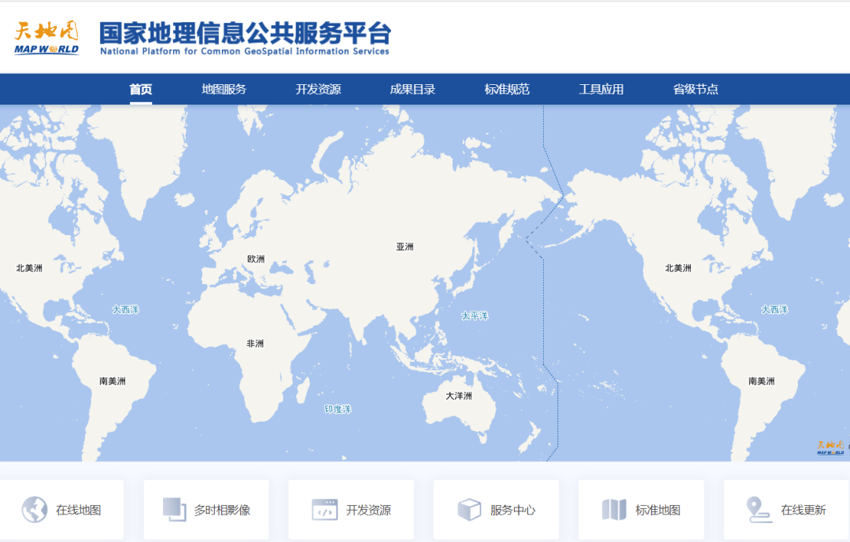Click the location pin icon for 在线更新
Image resolution: width=850 pixels, height=542 pixels.
[x=758, y=509]
